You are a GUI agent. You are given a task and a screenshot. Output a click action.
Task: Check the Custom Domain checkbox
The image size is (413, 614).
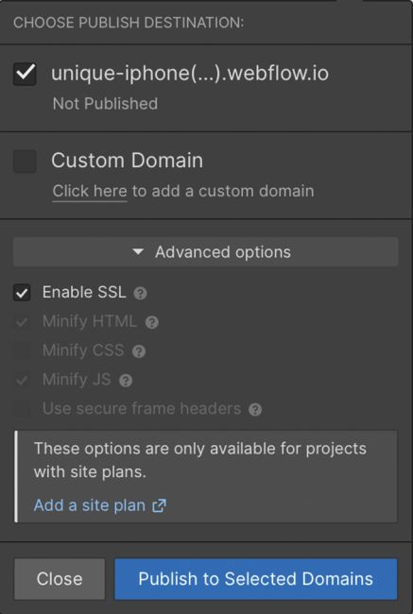tap(25, 161)
